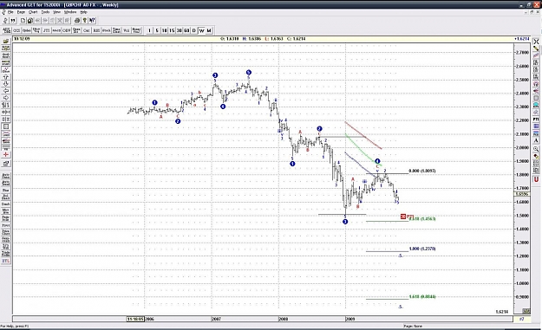Add the OBV indicator
This screenshot has height=330, width=542.
pyautogui.click(x=67, y=30)
